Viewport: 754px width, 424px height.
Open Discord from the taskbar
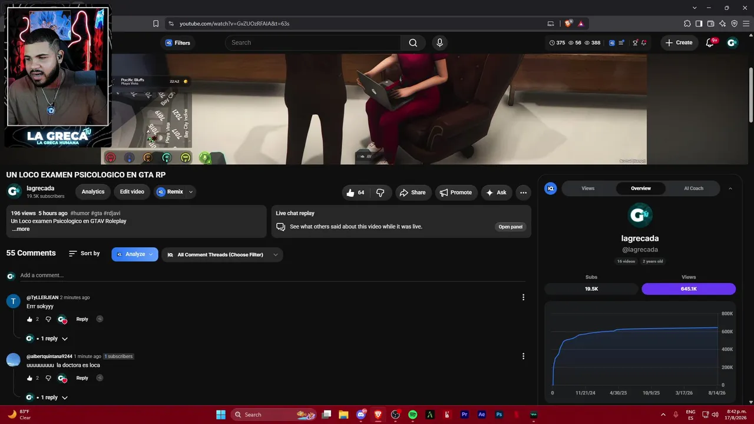[361, 415]
